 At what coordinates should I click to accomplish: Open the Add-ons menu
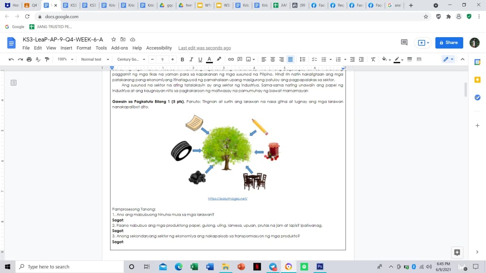click(120, 48)
